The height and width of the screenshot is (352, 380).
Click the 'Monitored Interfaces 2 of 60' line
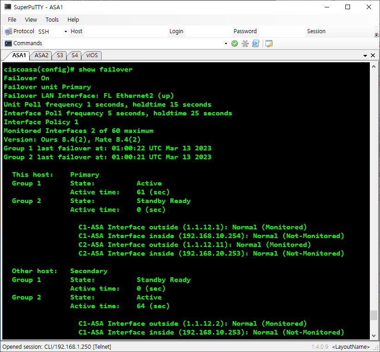(78, 131)
